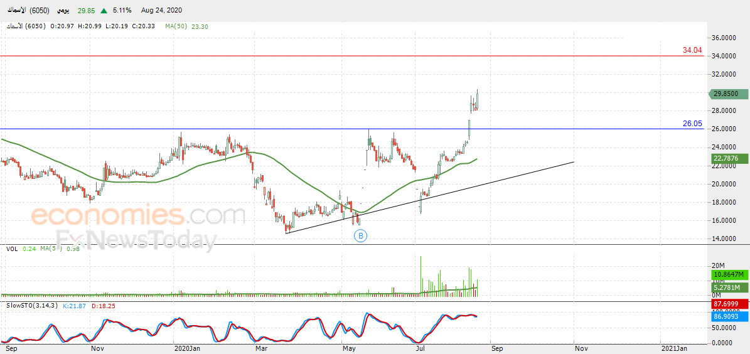The image size is (750, 354).
Task: Select the 29.8500 current price tag
Action: (729, 94)
